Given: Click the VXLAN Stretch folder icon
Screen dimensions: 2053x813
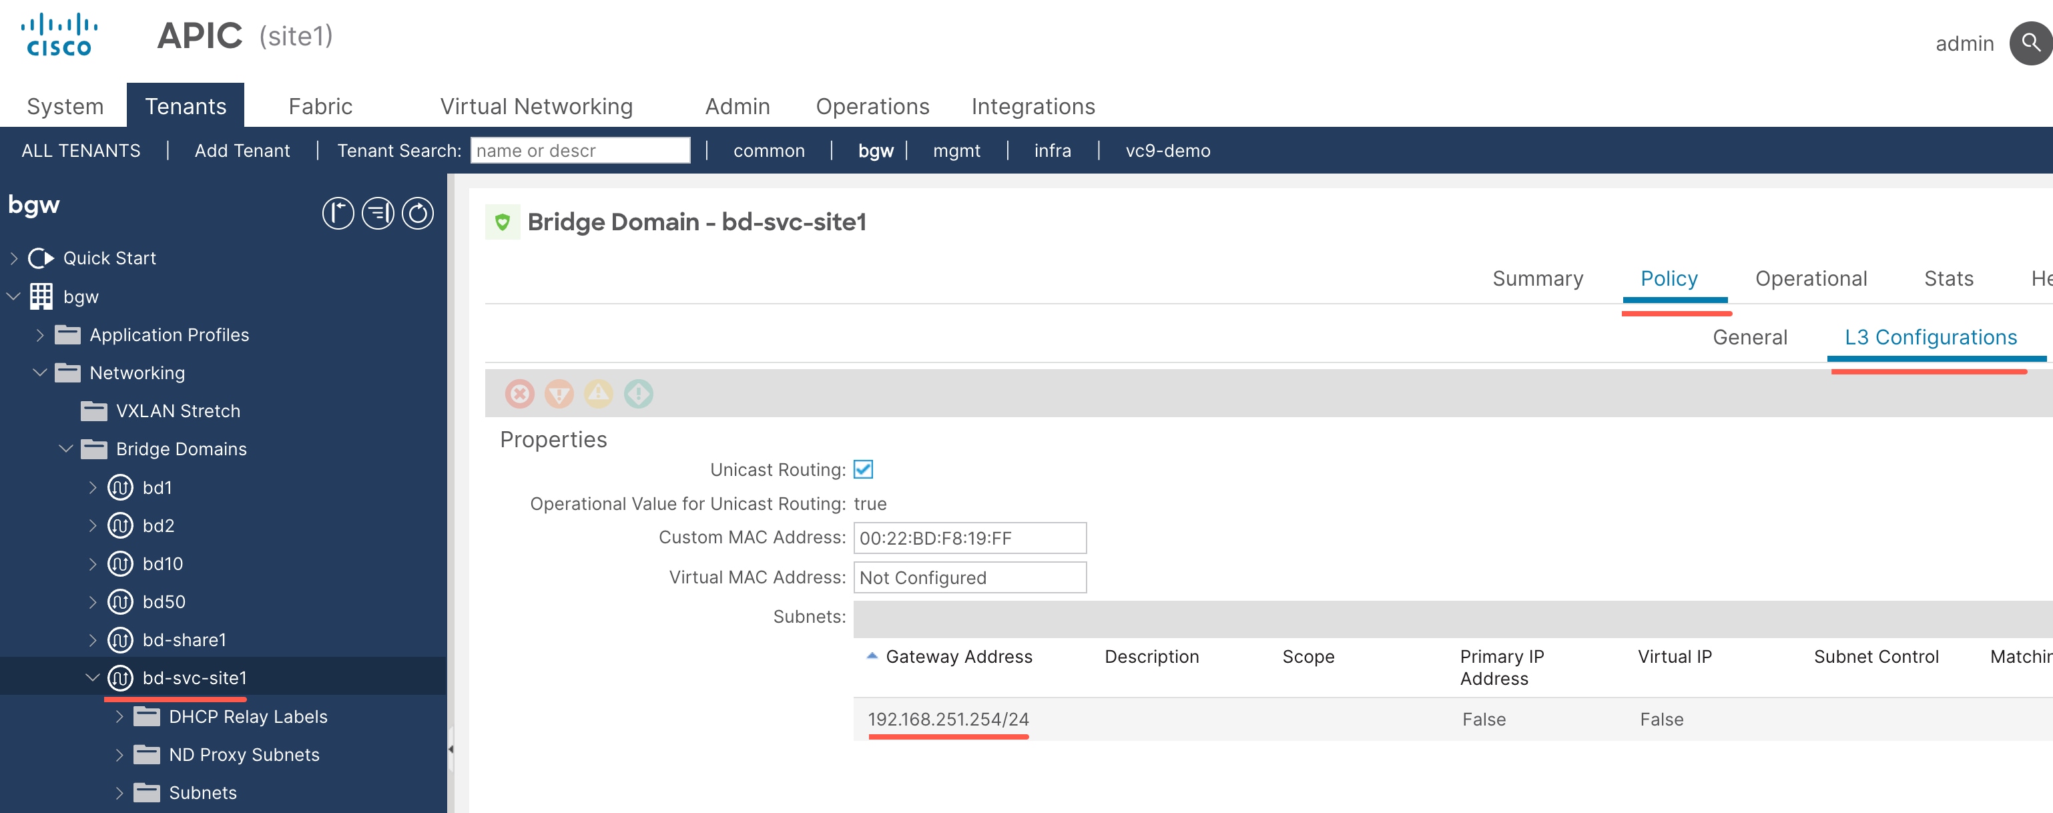Looking at the screenshot, I should tap(94, 411).
